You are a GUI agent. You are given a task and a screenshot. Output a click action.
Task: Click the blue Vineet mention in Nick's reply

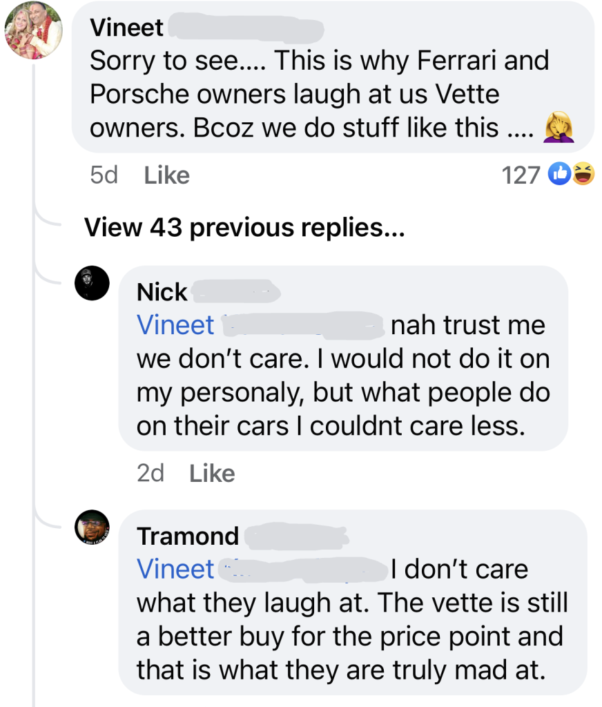[x=176, y=325]
